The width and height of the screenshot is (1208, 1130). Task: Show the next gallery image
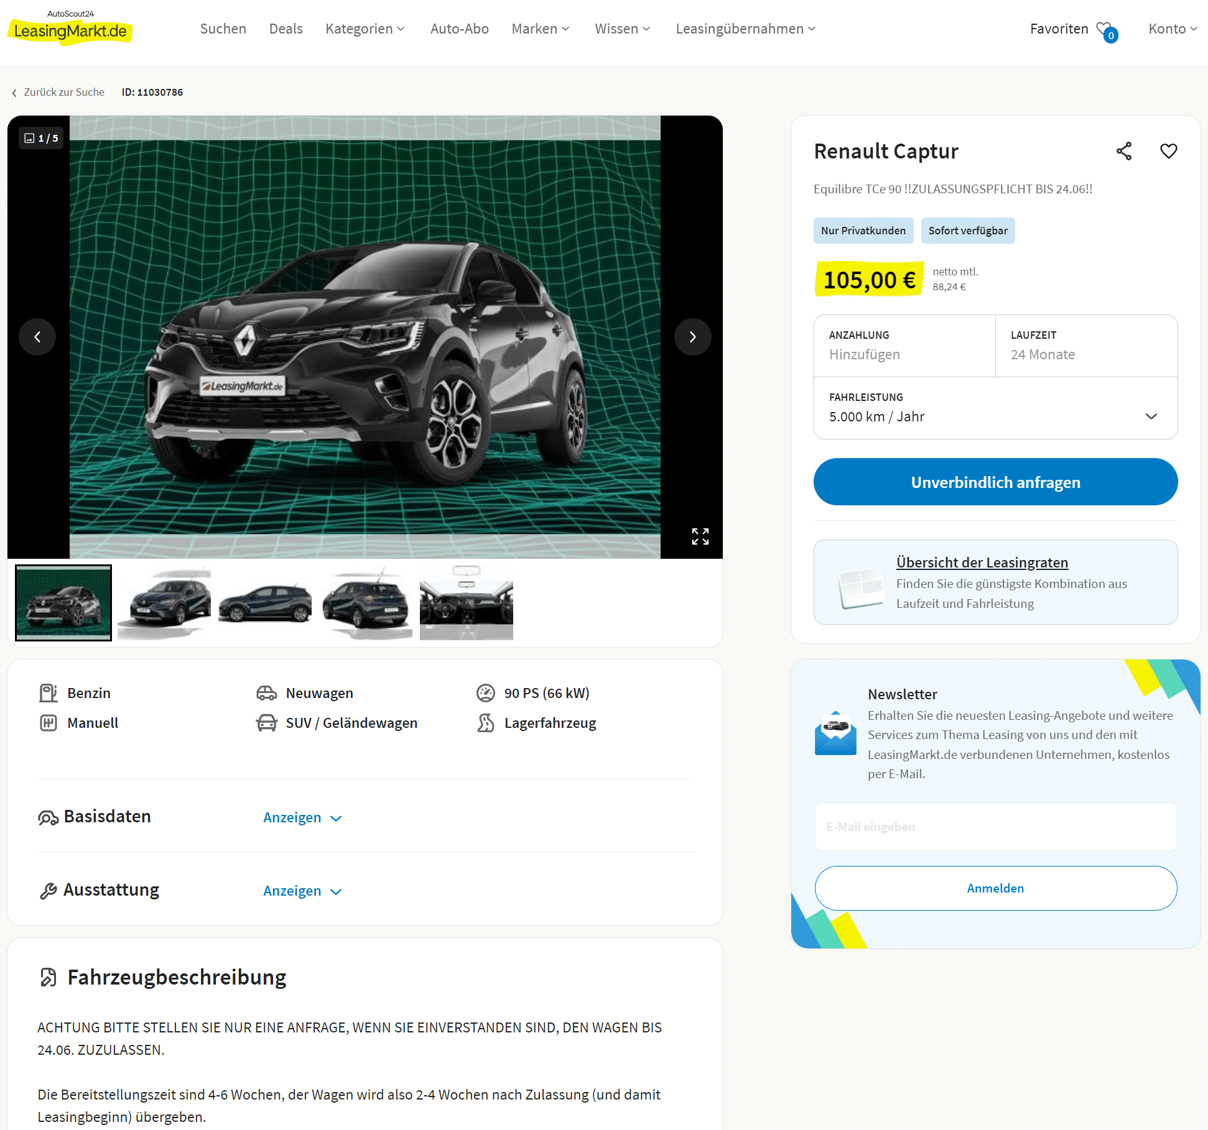(692, 337)
